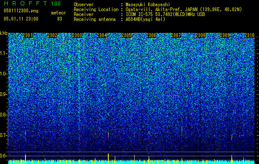Click the meteor label
This screenshot has height=164, width=259.
(x=58, y=13)
